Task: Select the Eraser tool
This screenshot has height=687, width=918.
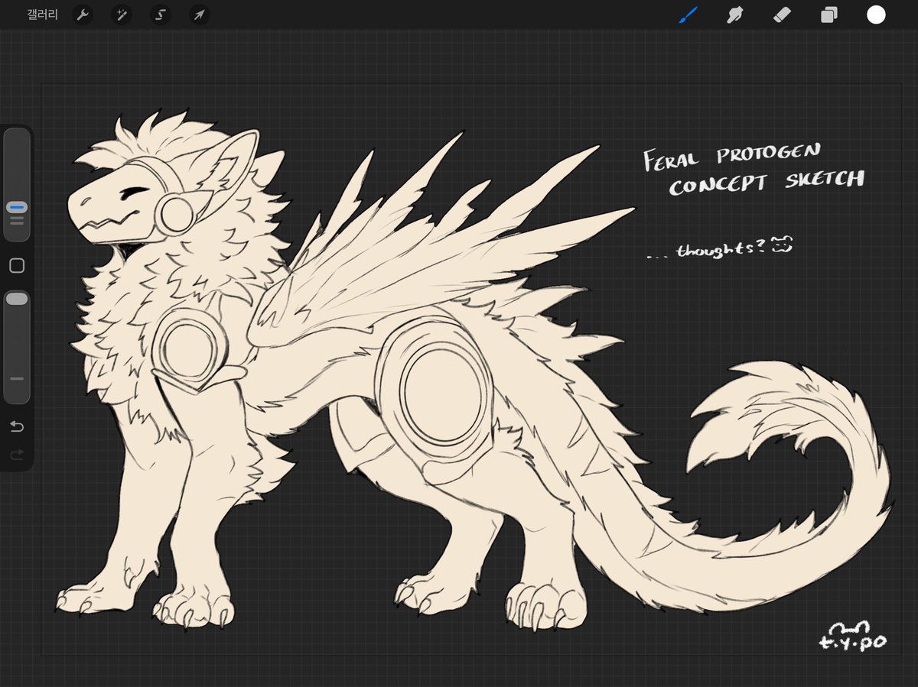Action: click(x=782, y=15)
